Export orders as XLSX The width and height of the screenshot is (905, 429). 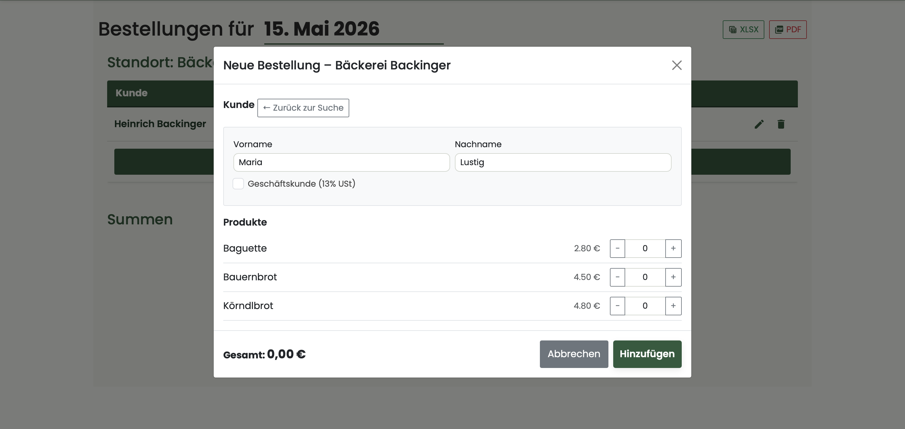click(x=743, y=30)
